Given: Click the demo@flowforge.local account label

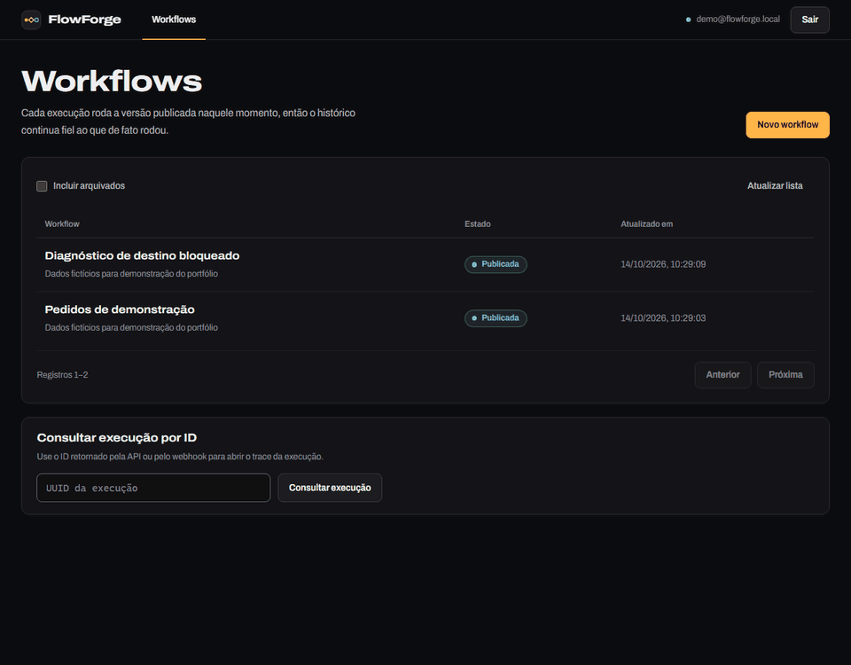Looking at the screenshot, I should [738, 19].
